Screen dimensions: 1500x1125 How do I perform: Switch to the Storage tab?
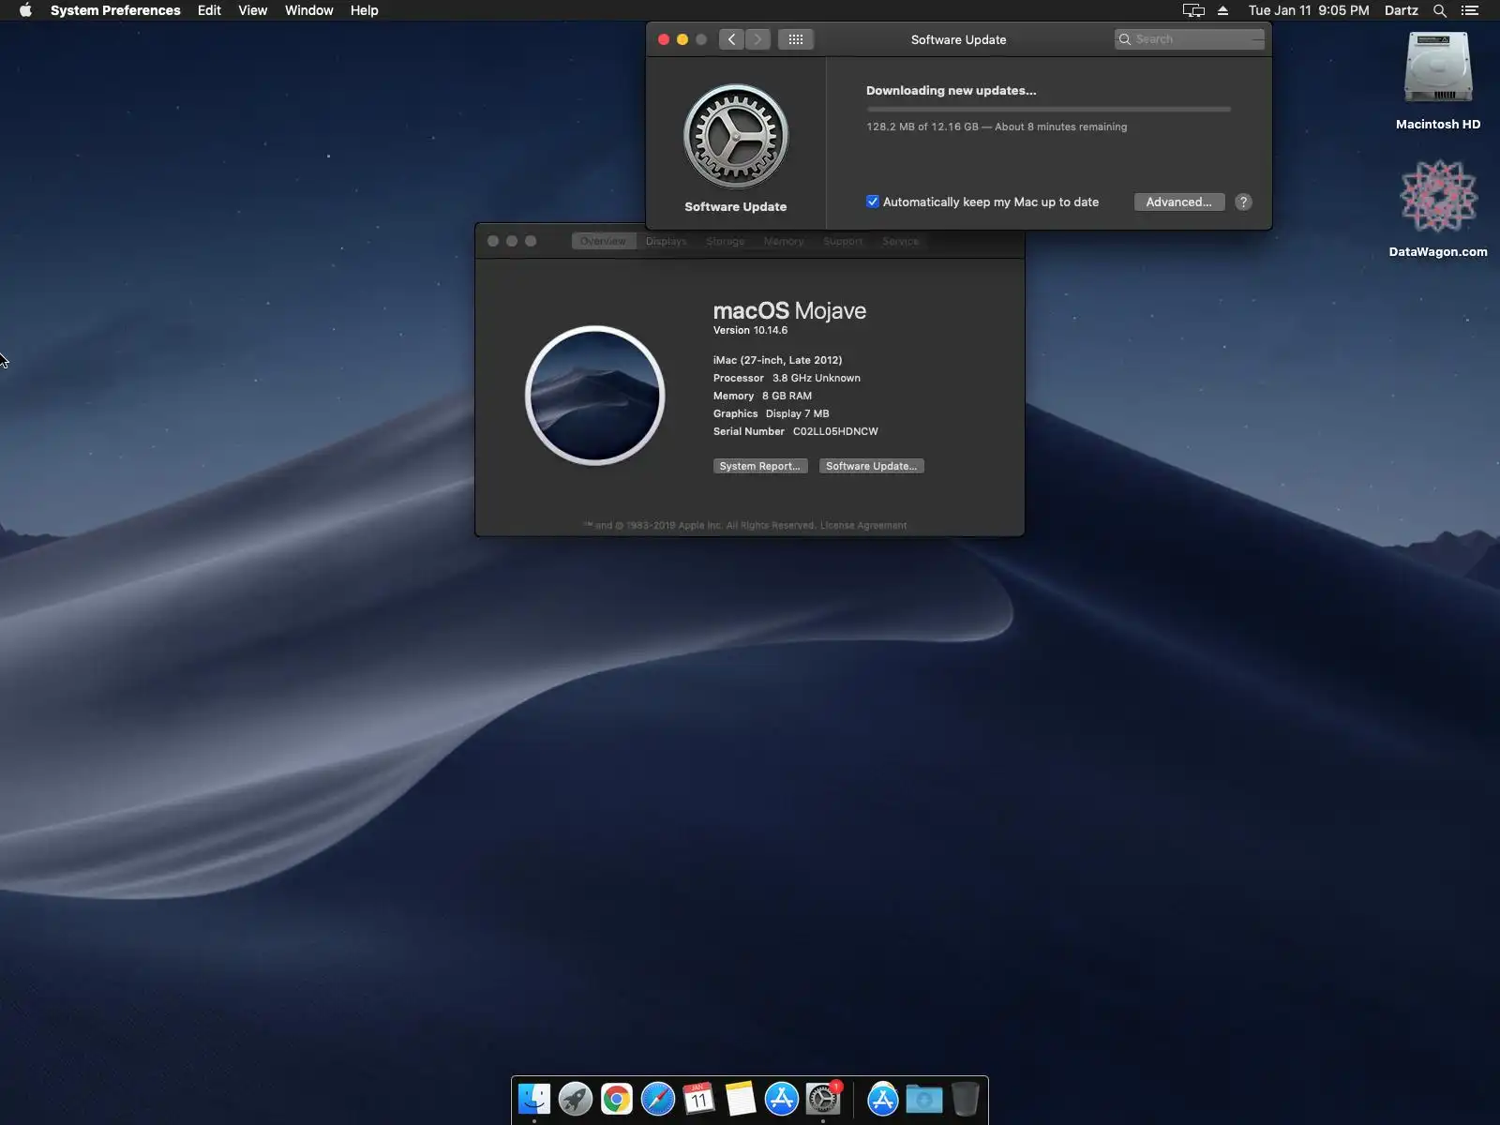[x=726, y=241]
